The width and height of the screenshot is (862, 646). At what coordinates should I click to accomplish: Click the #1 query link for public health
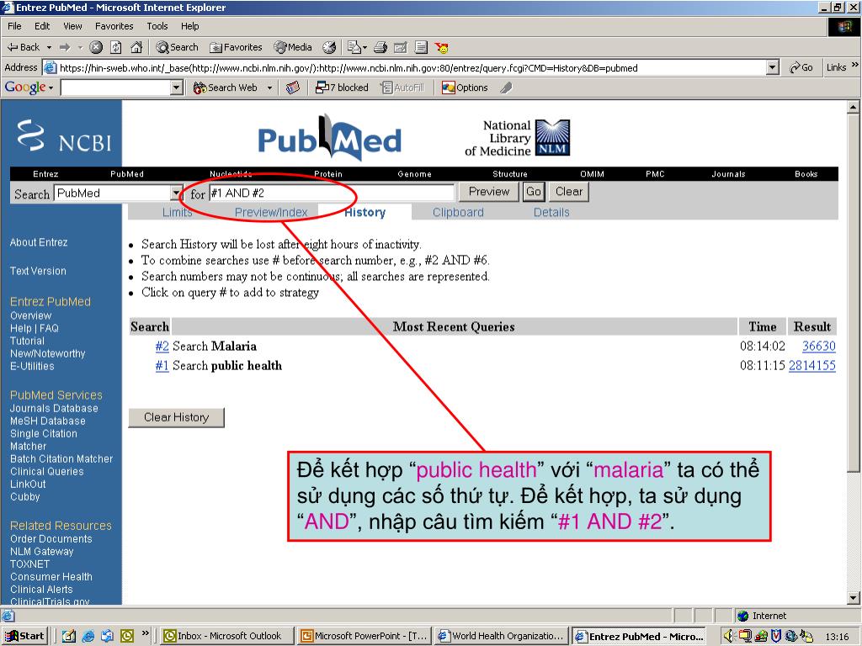(x=162, y=366)
